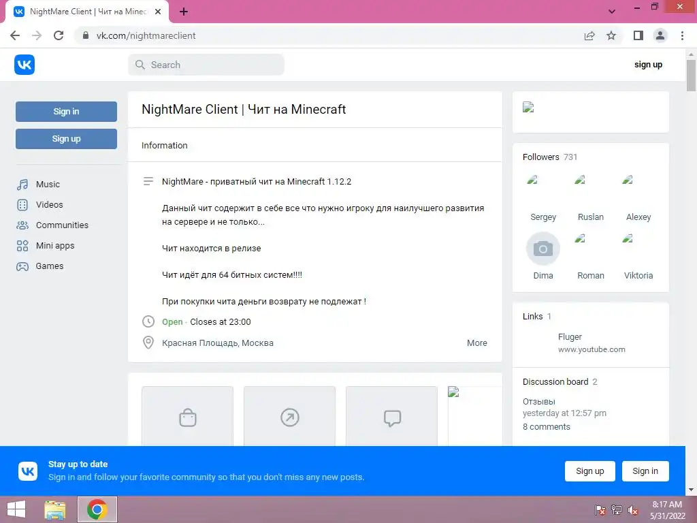This screenshot has width=697, height=523.
Task: Open the Games section
Action: click(x=50, y=266)
